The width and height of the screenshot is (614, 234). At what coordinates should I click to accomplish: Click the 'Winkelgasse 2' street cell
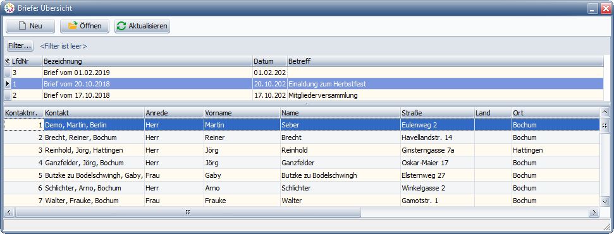pyautogui.click(x=437, y=187)
